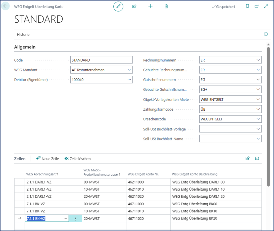The width and height of the screenshot is (274, 231).
Task: Click Zeile löschen button
Action: (77, 159)
